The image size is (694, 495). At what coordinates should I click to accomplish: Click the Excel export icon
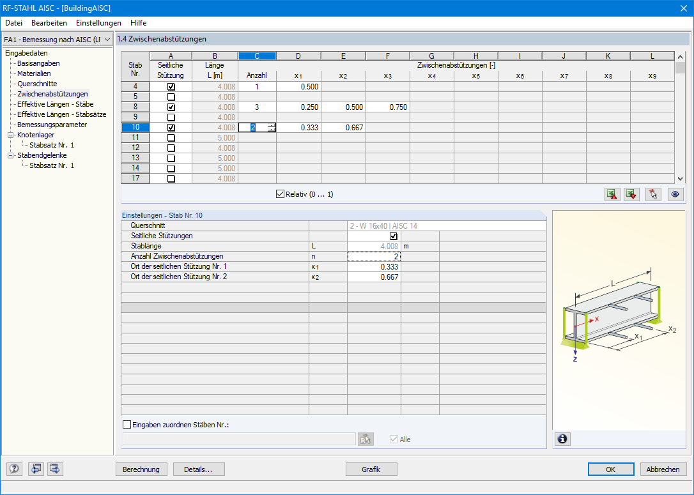pos(613,194)
